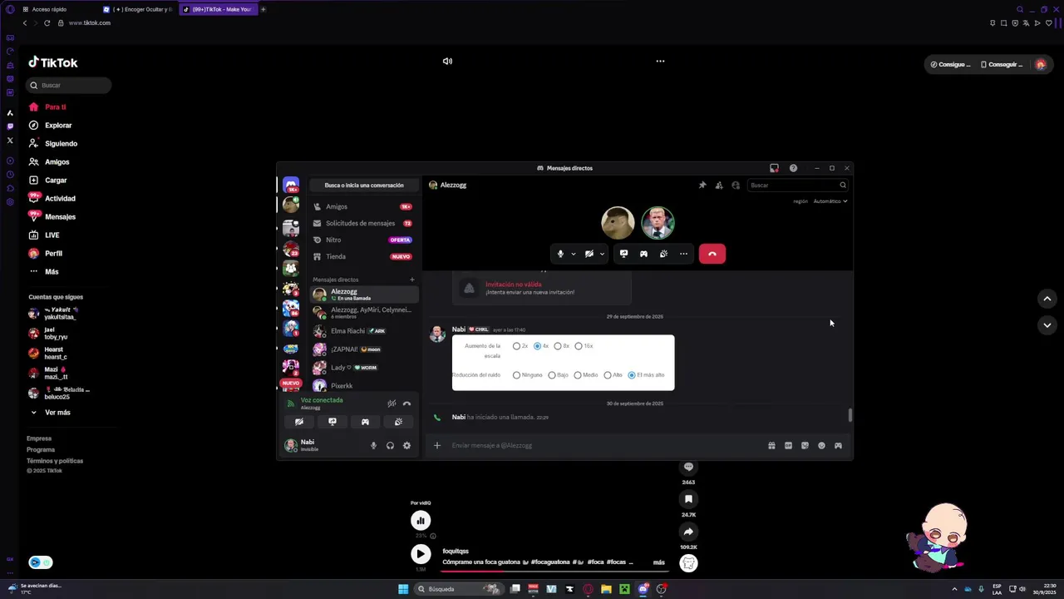Toggle noise suppression in the Voz conectada panel
The width and height of the screenshot is (1064, 599).
pos(392,403)
